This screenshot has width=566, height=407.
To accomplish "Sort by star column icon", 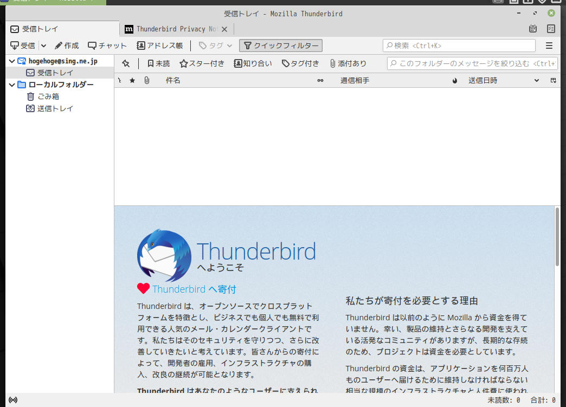I will [132, 80].
